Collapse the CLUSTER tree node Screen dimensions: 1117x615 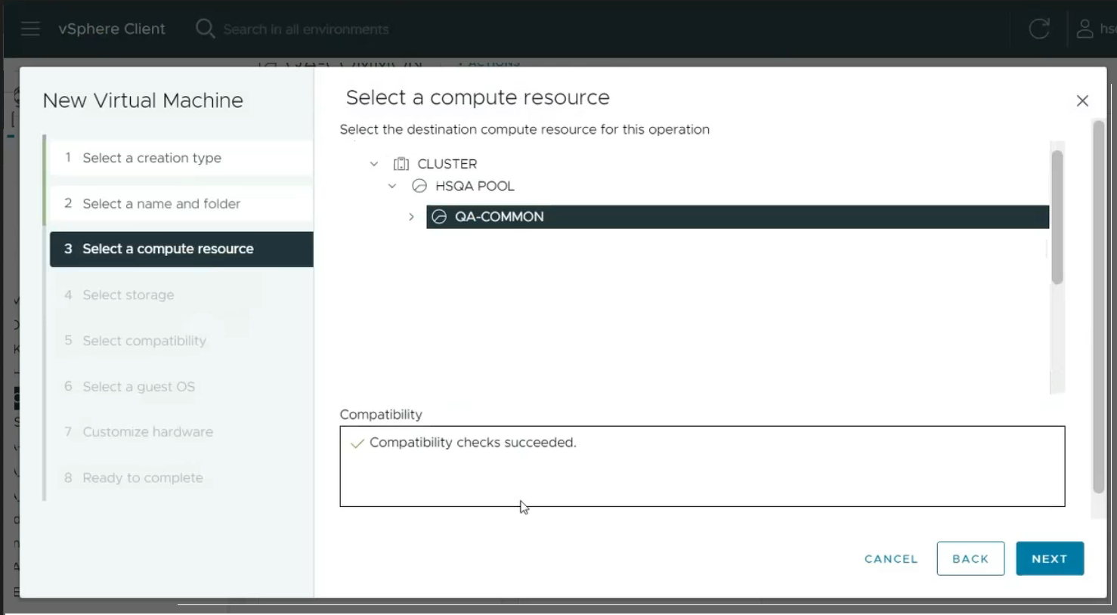tap(374, 164)
